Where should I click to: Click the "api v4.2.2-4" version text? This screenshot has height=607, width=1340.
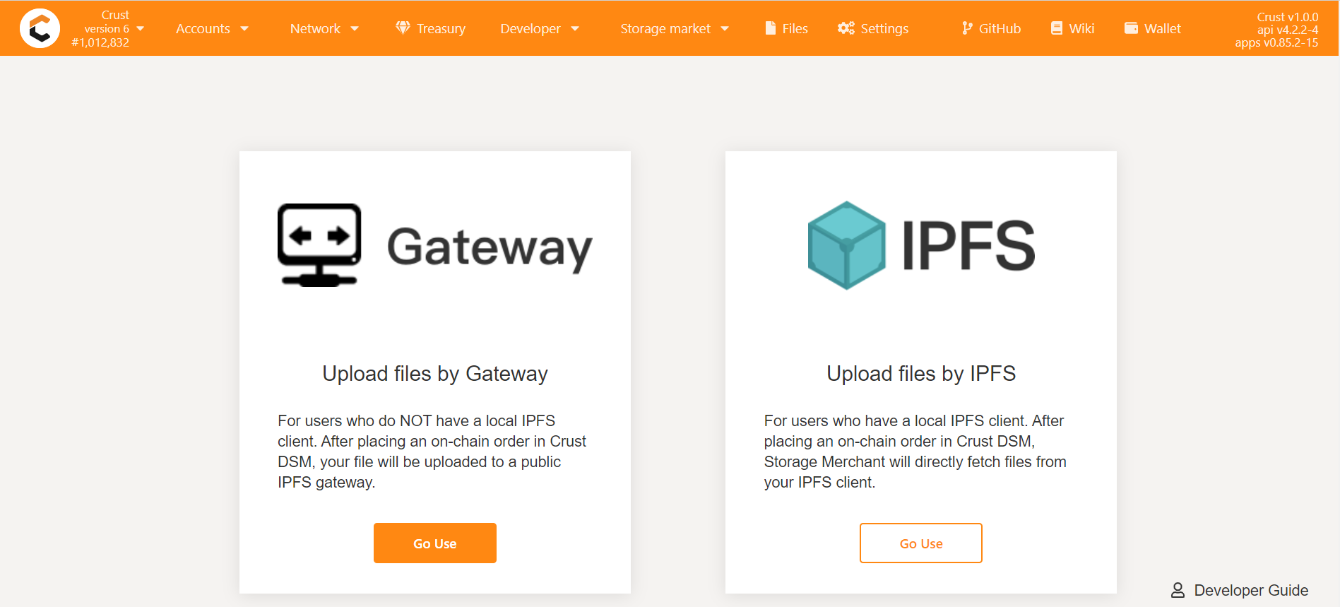click(x=1287, y=30)
